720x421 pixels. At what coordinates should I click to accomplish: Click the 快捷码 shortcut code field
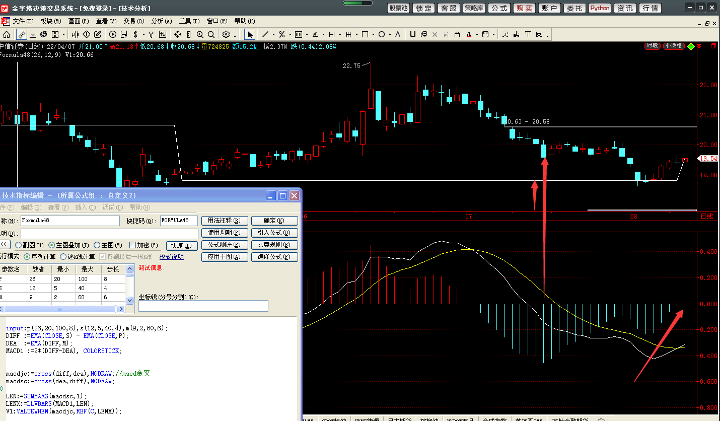[179, 221]
